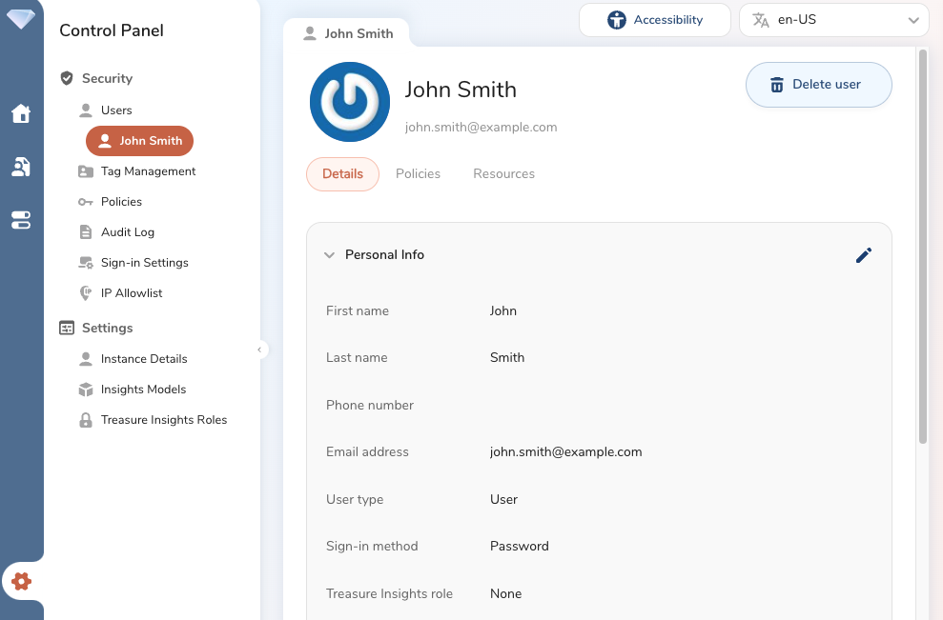
Task: Collapse the Personal Info section chevron
Action: click(330, 255)
